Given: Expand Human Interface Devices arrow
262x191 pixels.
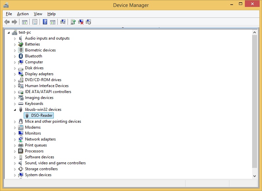Looking at the screenshot, I should coord(15,86).
